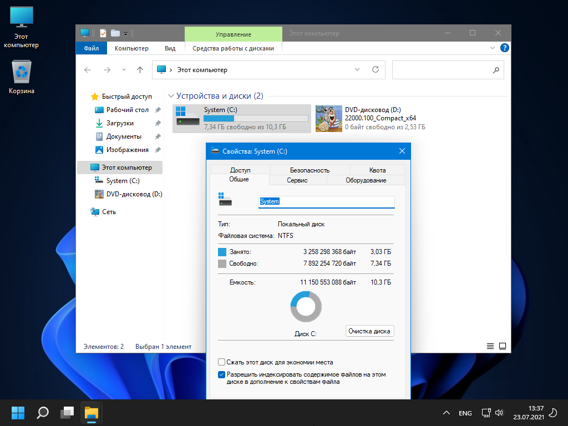Go back with the left arrow
Screen dimensions: 568x426
click(88, 70)
